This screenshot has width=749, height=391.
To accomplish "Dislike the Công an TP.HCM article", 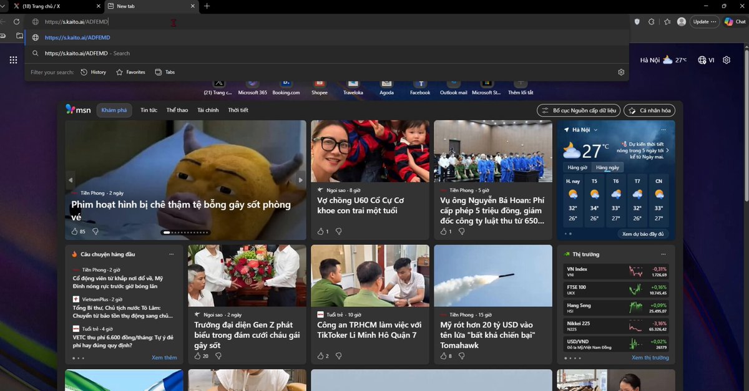I will pos(339,356).
